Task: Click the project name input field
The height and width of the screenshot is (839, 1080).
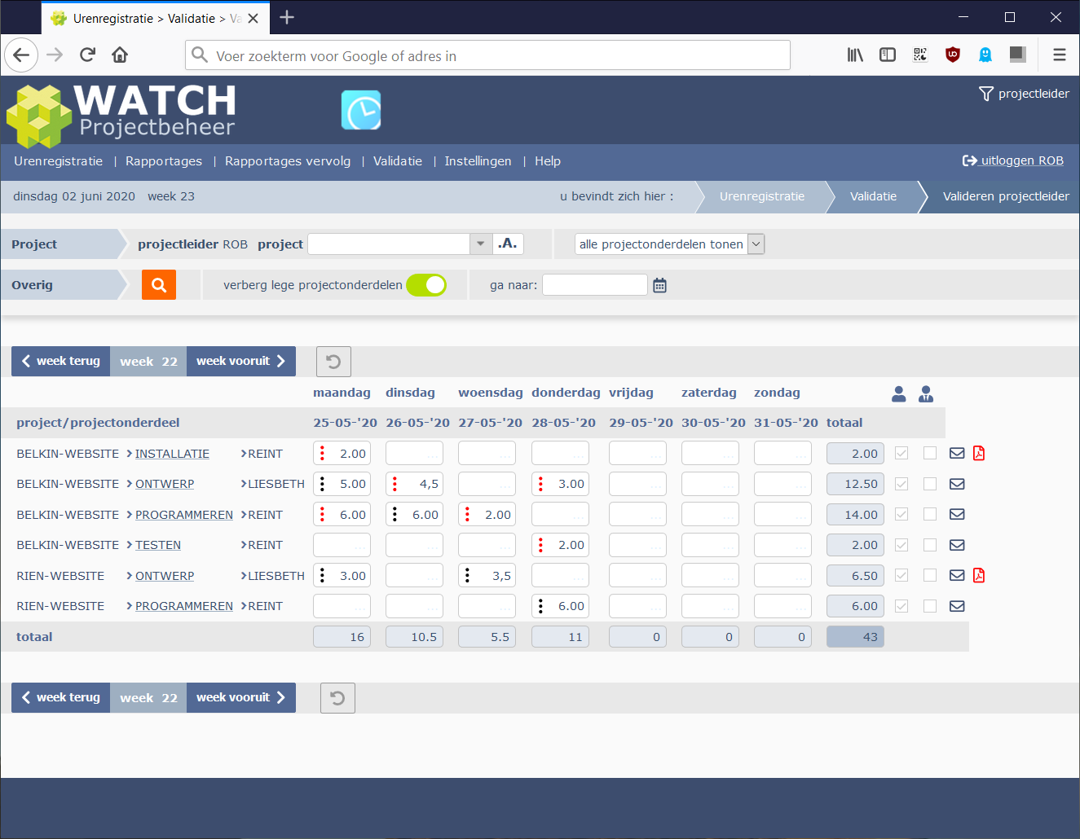Action: [x=390, y=244]
